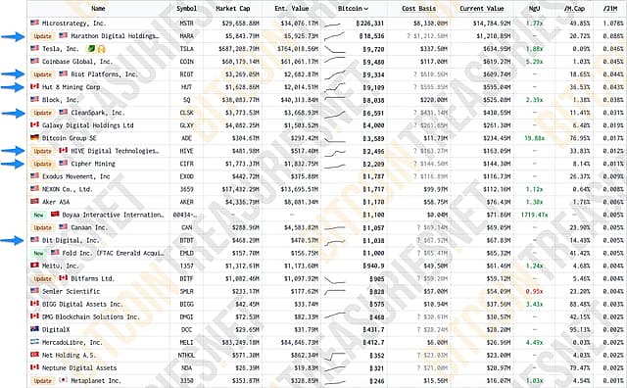Click the headphones icon beside Tesla, Inc.

[x=101, y=49]
